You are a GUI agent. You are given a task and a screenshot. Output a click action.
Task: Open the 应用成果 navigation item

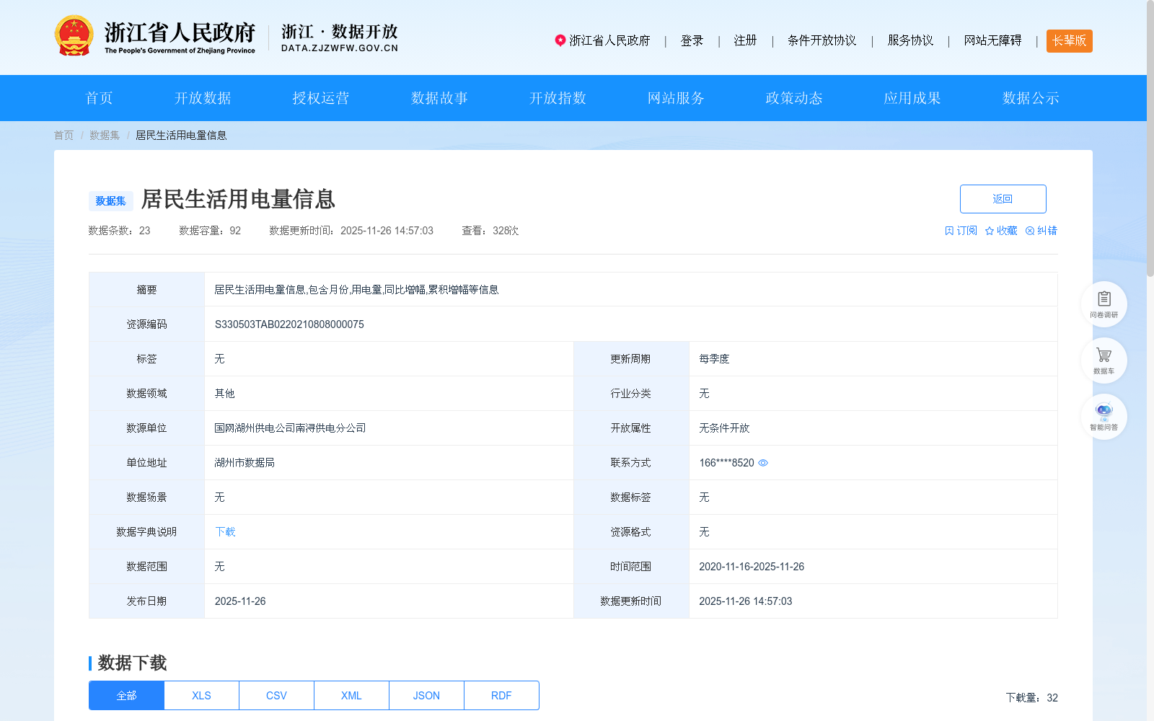point(912,98)
